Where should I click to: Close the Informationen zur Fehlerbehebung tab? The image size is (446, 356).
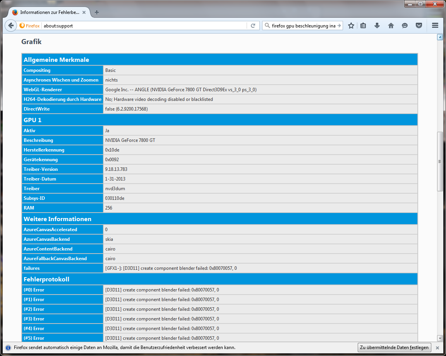coord(84,12)
